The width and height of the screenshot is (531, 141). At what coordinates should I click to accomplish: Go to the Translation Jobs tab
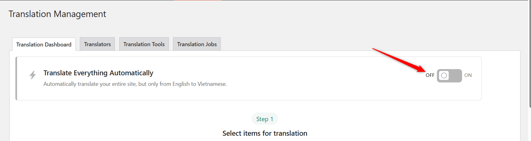pyautogui.click(x=197, y=44)
